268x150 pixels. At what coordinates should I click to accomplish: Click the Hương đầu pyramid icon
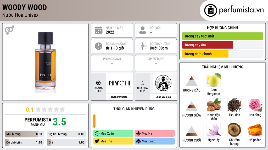(192, 81)
